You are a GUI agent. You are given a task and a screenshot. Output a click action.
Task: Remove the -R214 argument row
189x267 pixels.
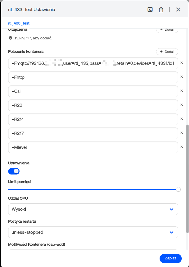point(182,119)
